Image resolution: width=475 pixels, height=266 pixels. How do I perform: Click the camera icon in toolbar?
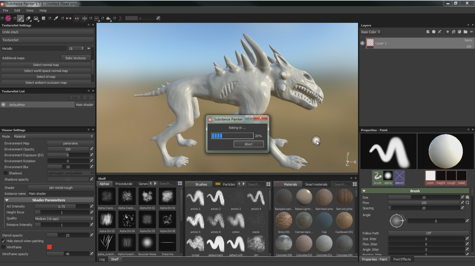click(x=108, y=19)
